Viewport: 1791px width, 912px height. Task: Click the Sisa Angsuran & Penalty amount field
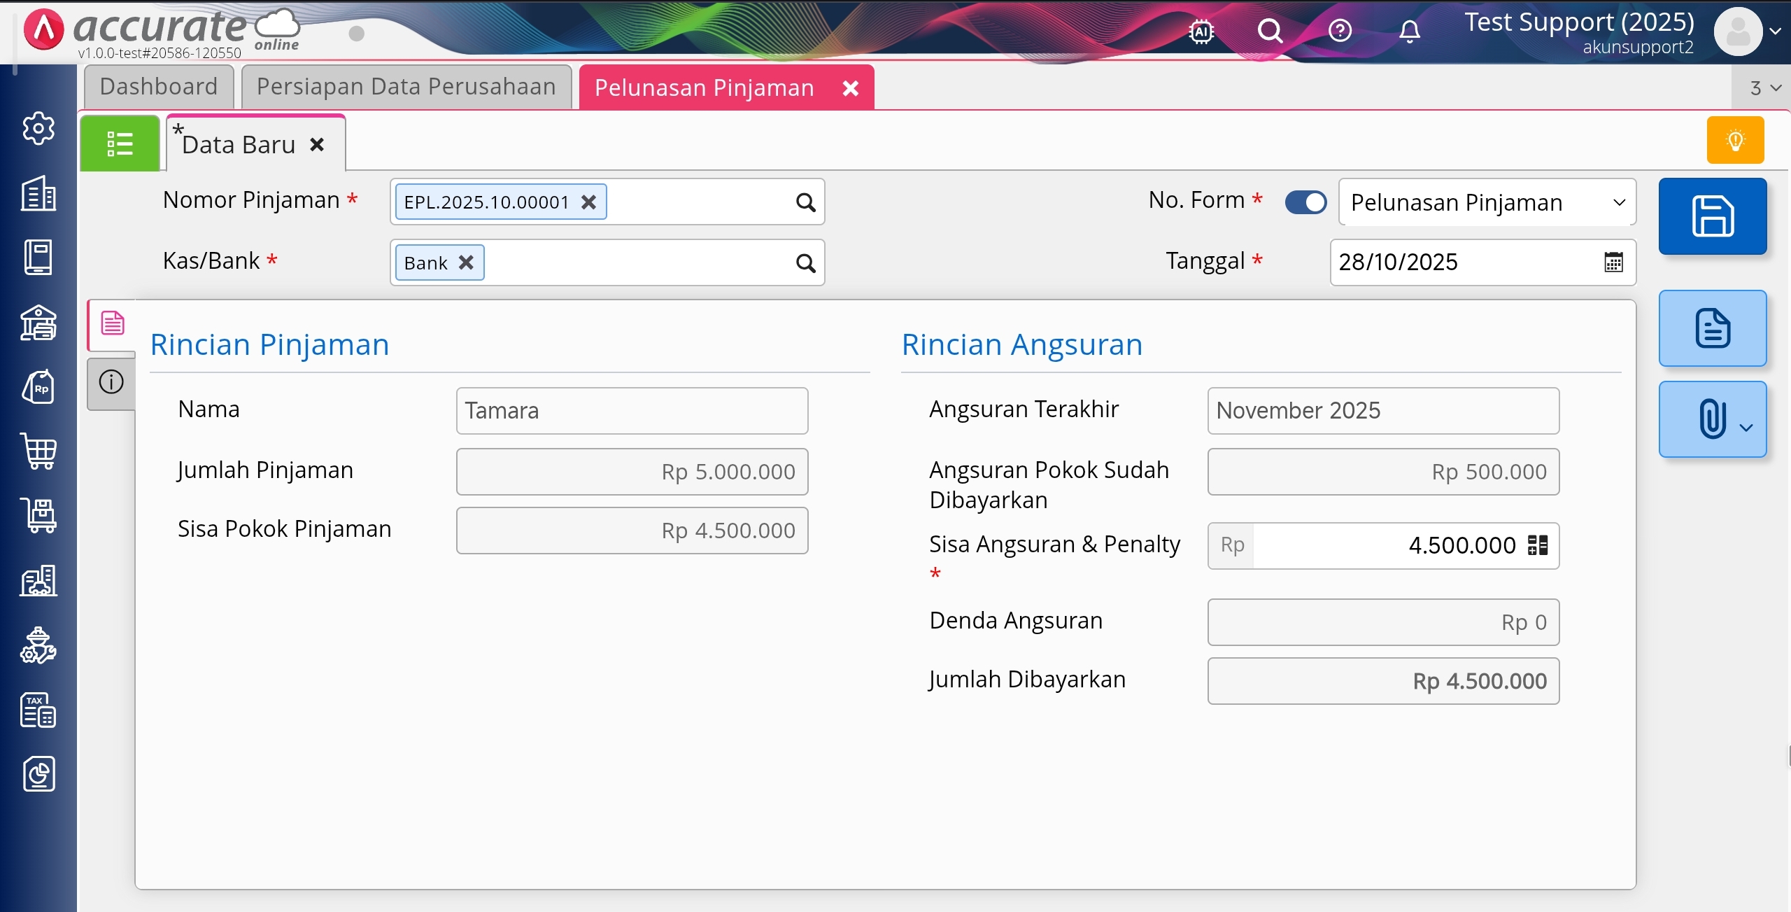tap(1385, 545)
